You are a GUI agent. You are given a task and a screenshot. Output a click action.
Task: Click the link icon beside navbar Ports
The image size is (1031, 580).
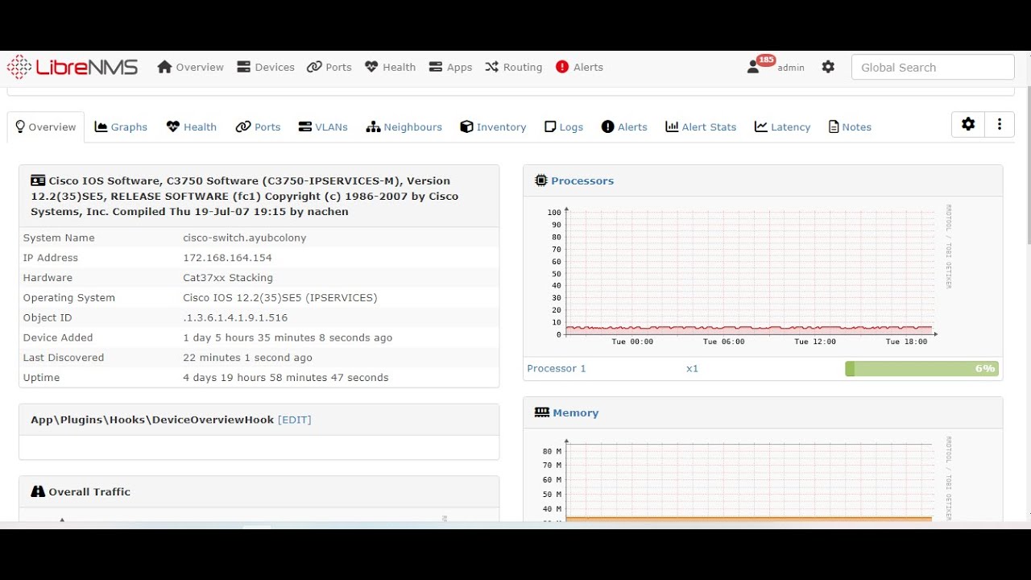coord(314,67)
